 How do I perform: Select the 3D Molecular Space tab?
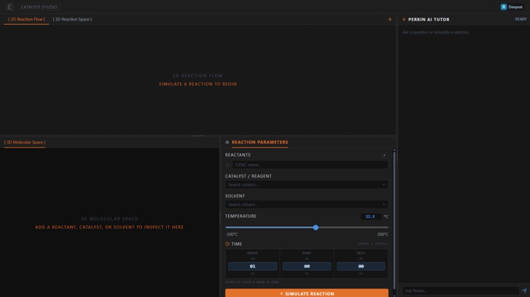(x=25, y=142)
